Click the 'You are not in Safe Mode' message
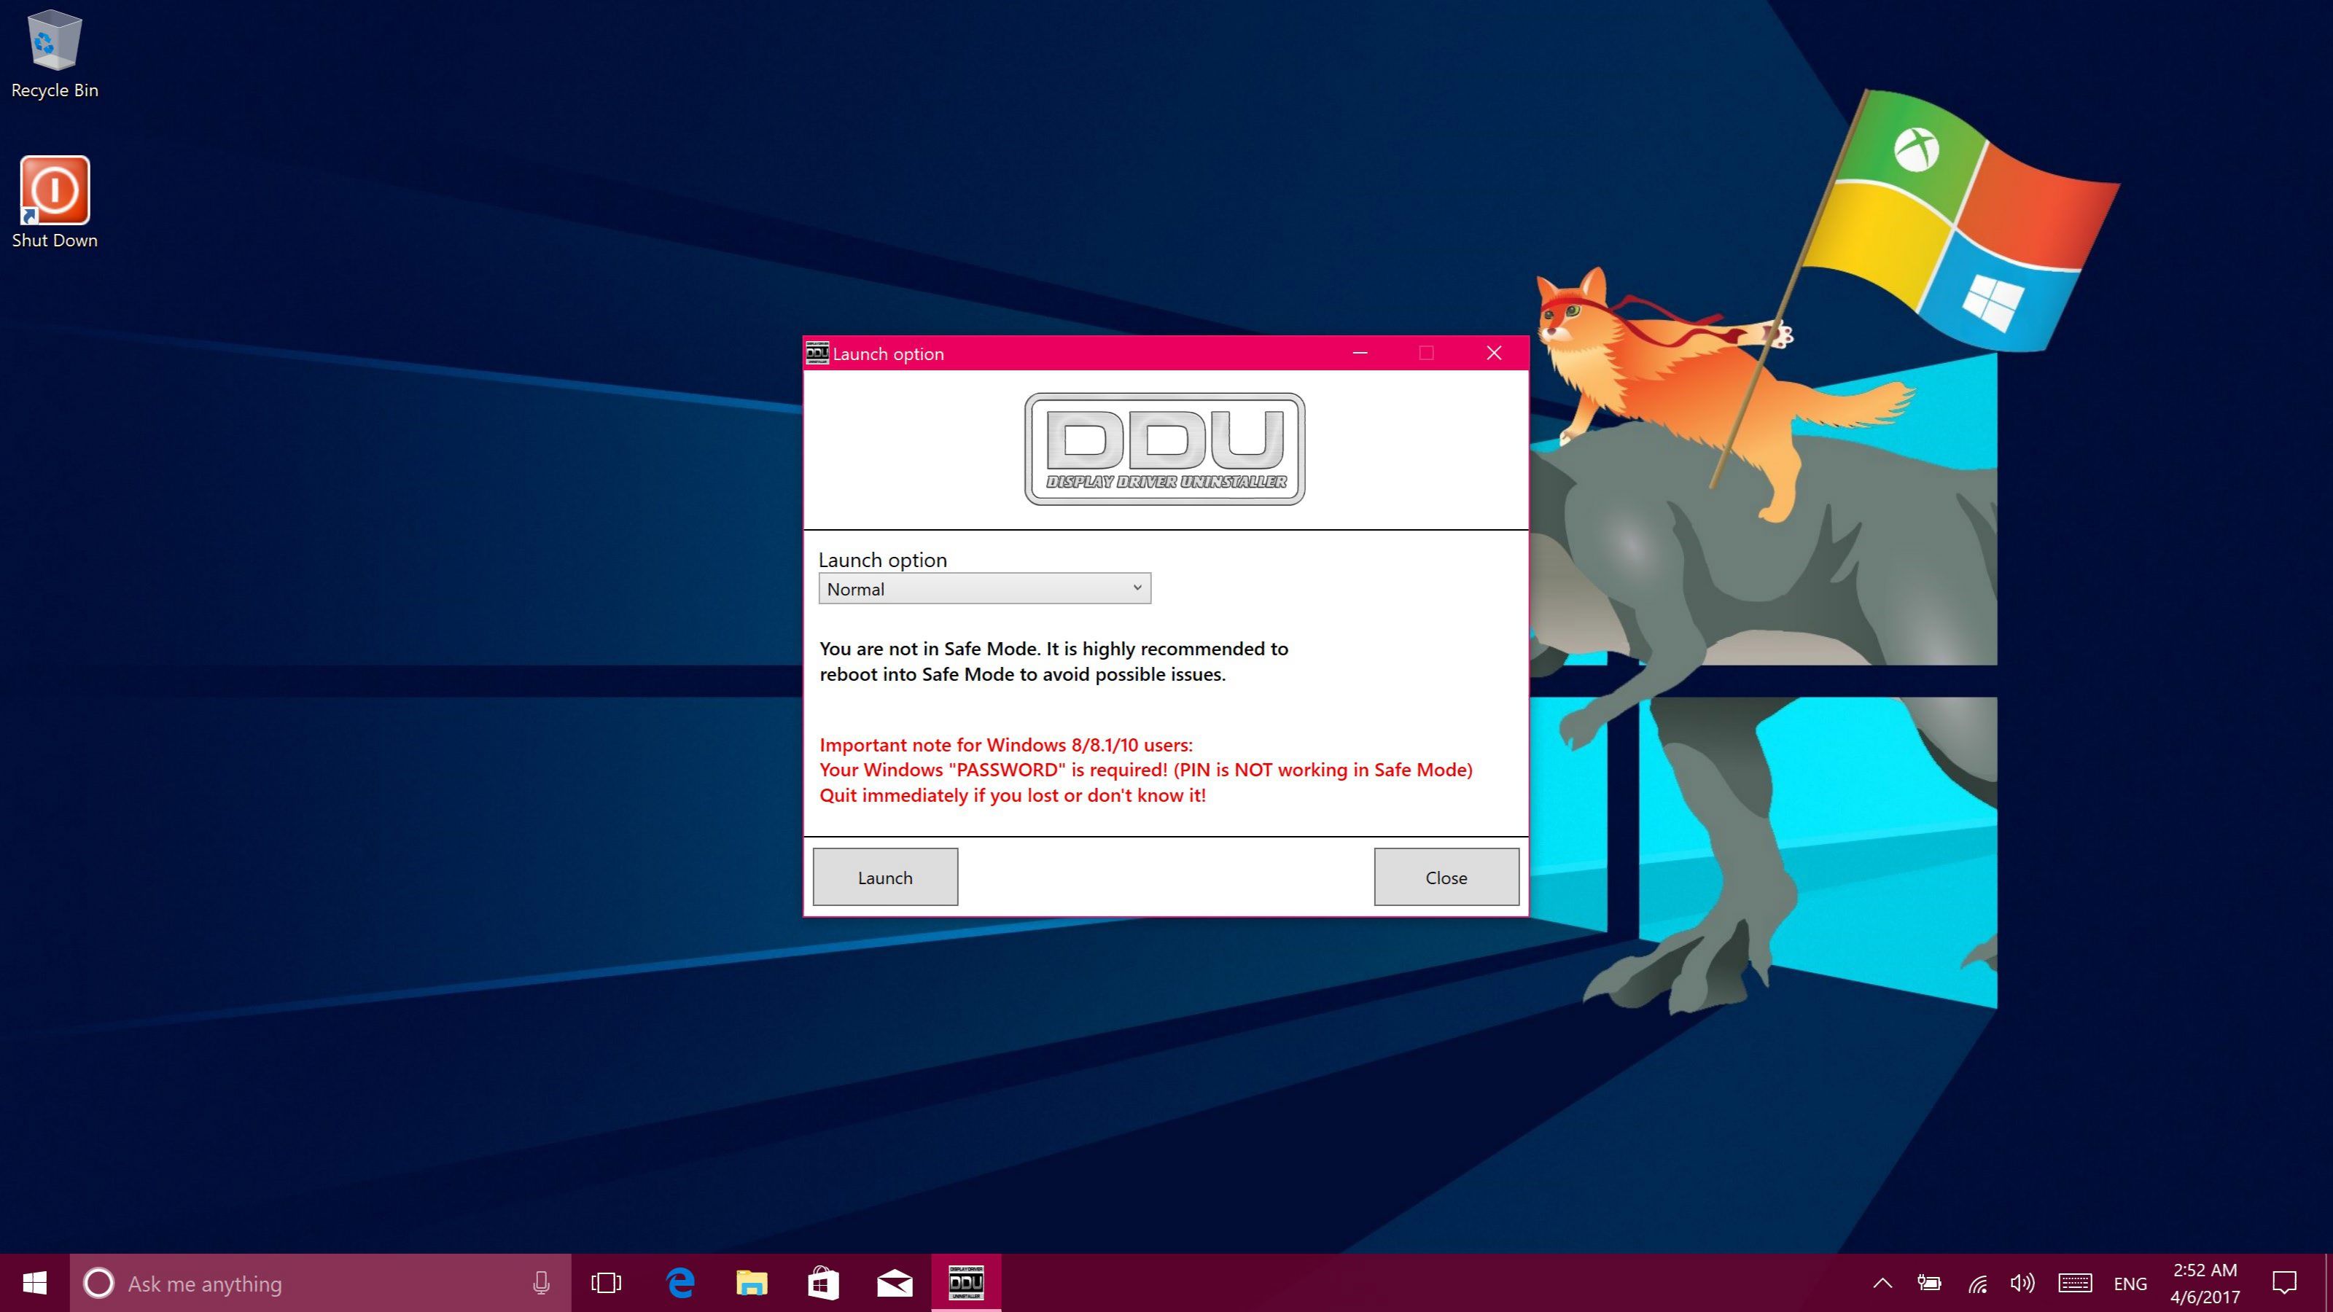 click(1053, 661)
